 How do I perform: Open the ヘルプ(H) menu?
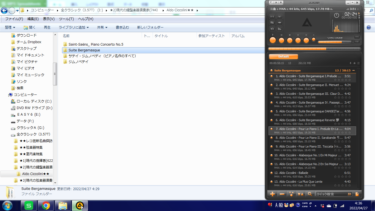pyautogui.click(x=86, y=19)
